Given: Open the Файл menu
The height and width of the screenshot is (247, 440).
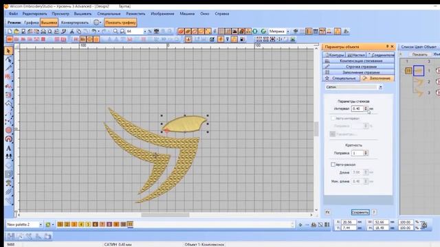Looking at the screenshot, I should click(13, 14).
